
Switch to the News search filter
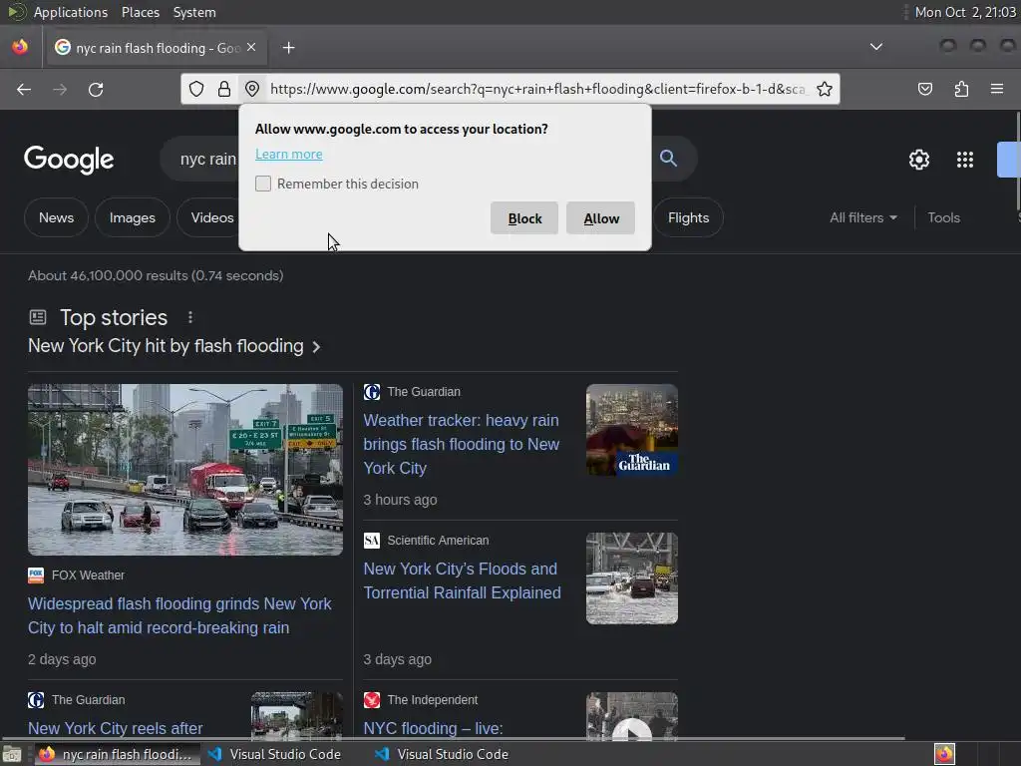(x=56, y=217)
